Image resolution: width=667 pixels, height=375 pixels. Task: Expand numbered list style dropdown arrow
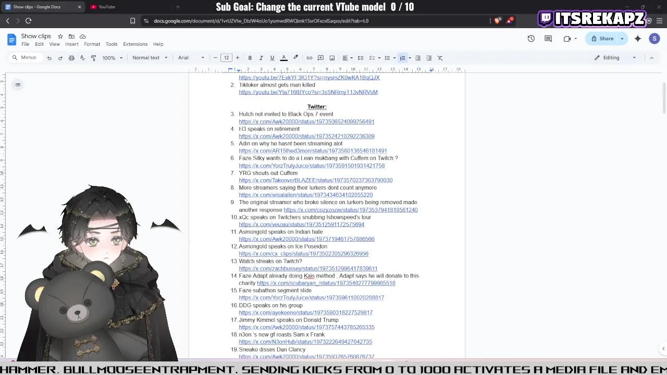(x=410, y=58)
